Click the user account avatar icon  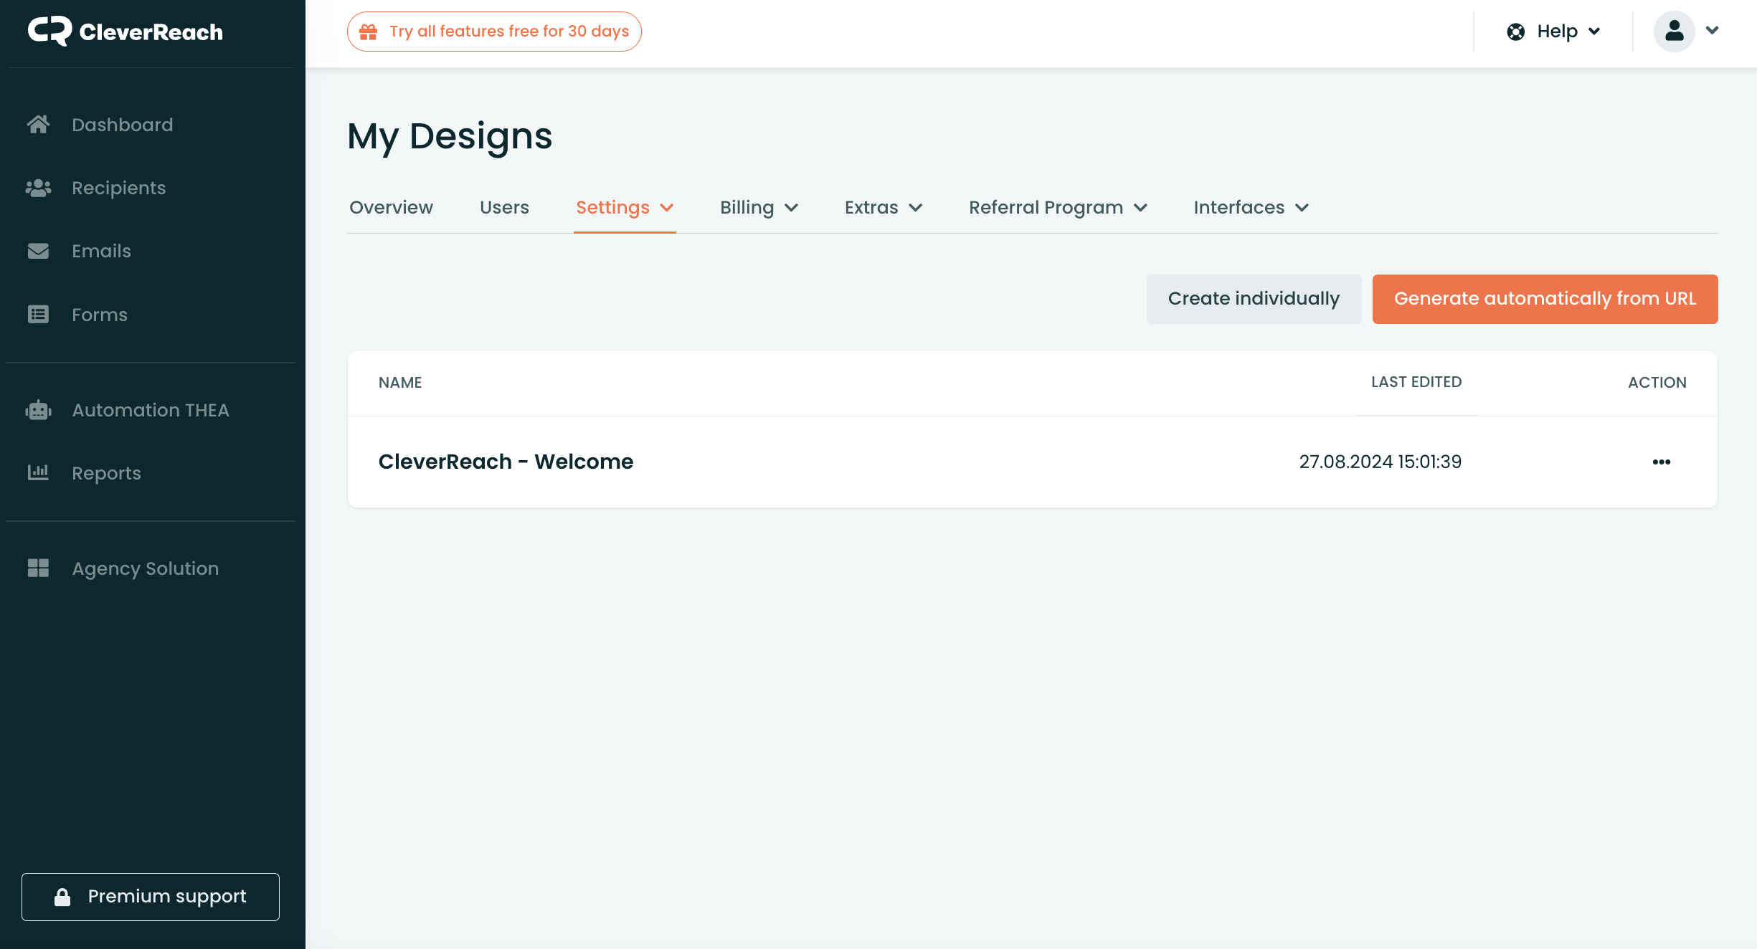(1675, 31)
